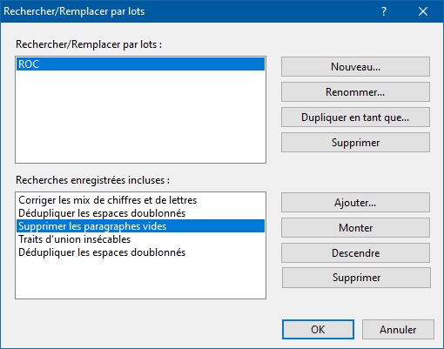The width and height of the screenshot is (444, 349).
Task: Create a new batch with Nouveau
Action: coord(355,67)
